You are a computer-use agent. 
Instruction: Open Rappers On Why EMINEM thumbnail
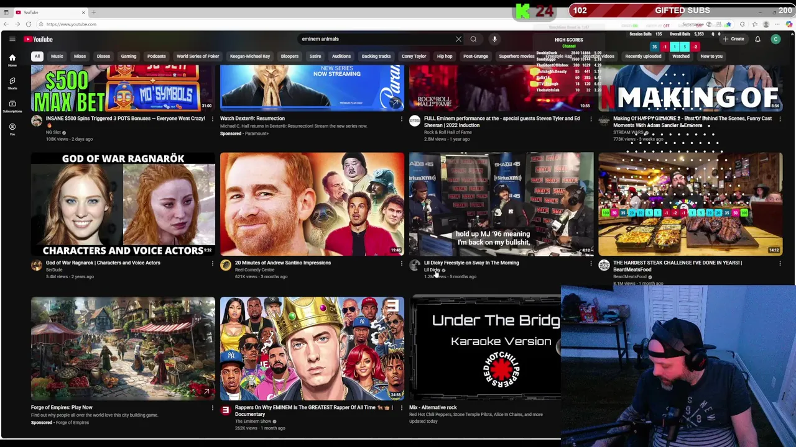[x=312, y=349]
